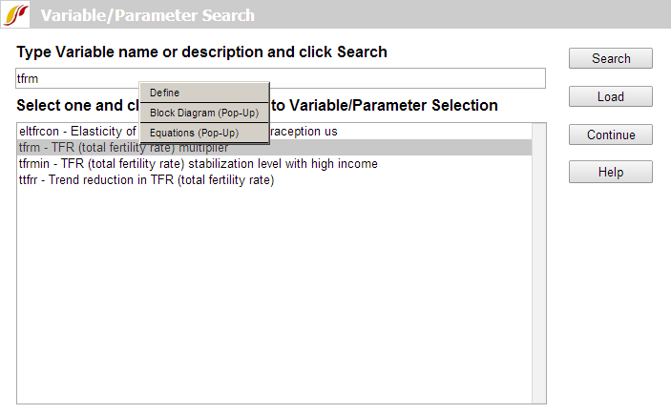Click the Variable/Parameter Search title text

148,15
